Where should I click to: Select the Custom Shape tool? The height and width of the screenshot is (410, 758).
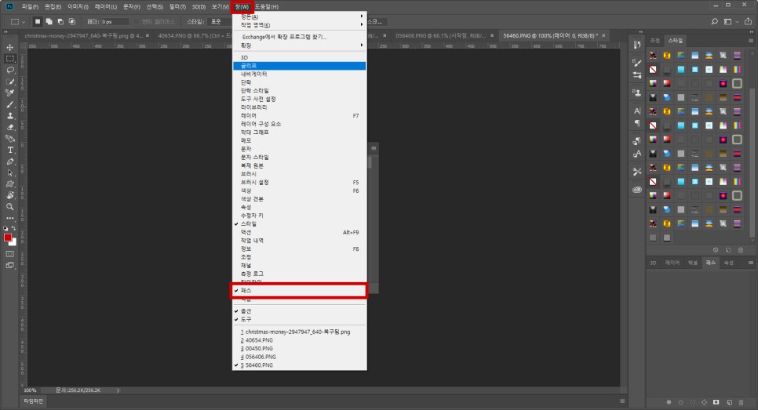[9, 184]
